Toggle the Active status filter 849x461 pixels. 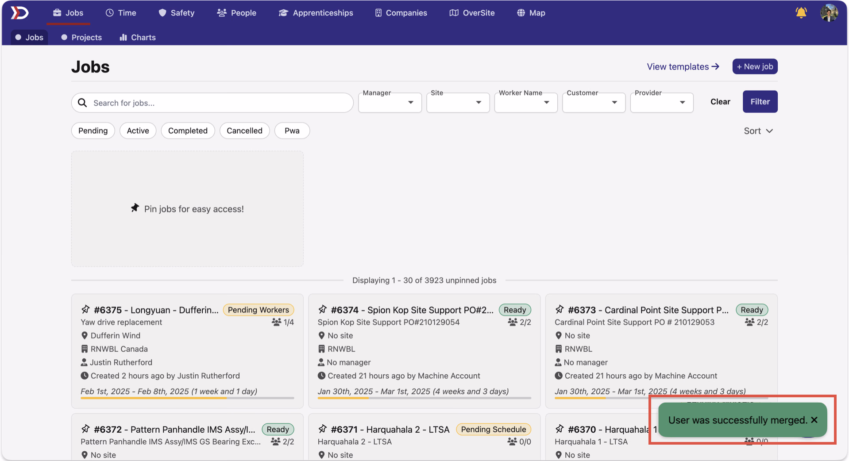click(x=138, y=131)
